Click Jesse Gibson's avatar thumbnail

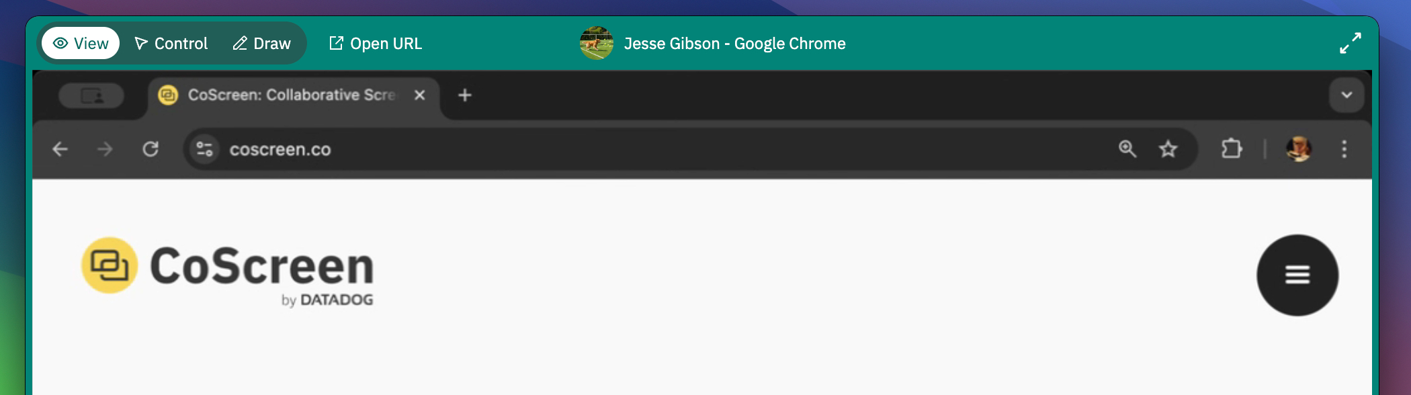click(597, 44)
